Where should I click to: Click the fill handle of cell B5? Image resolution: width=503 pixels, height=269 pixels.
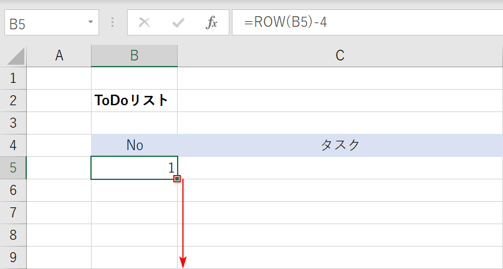[178, 179]
